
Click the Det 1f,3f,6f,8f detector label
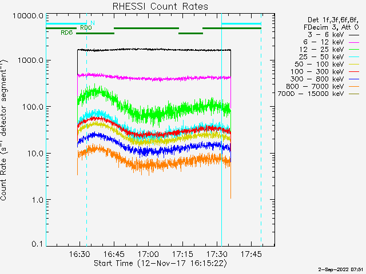pyautogui.click(x=333, y=20)
